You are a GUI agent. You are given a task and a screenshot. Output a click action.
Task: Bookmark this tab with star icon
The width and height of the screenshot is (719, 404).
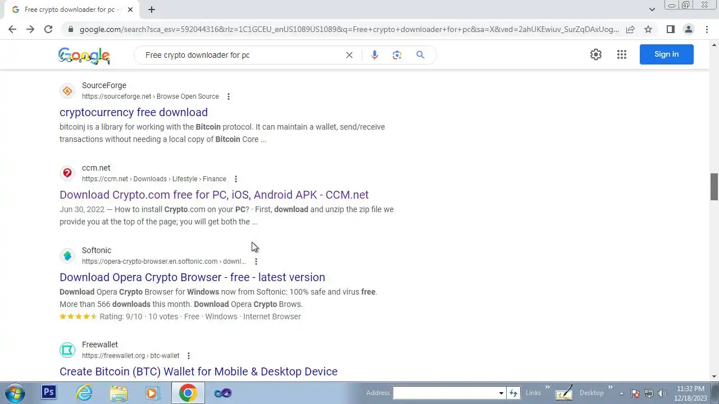tap(648, 29)
